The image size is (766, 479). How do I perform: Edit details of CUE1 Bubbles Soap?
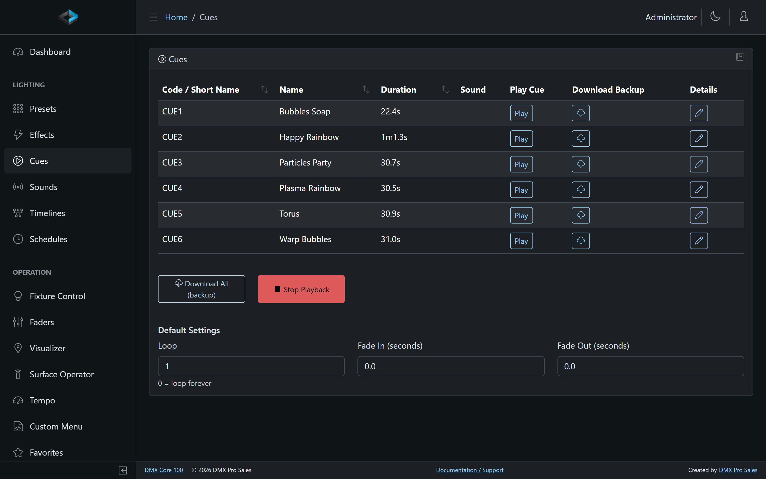(x=699, y=113)
